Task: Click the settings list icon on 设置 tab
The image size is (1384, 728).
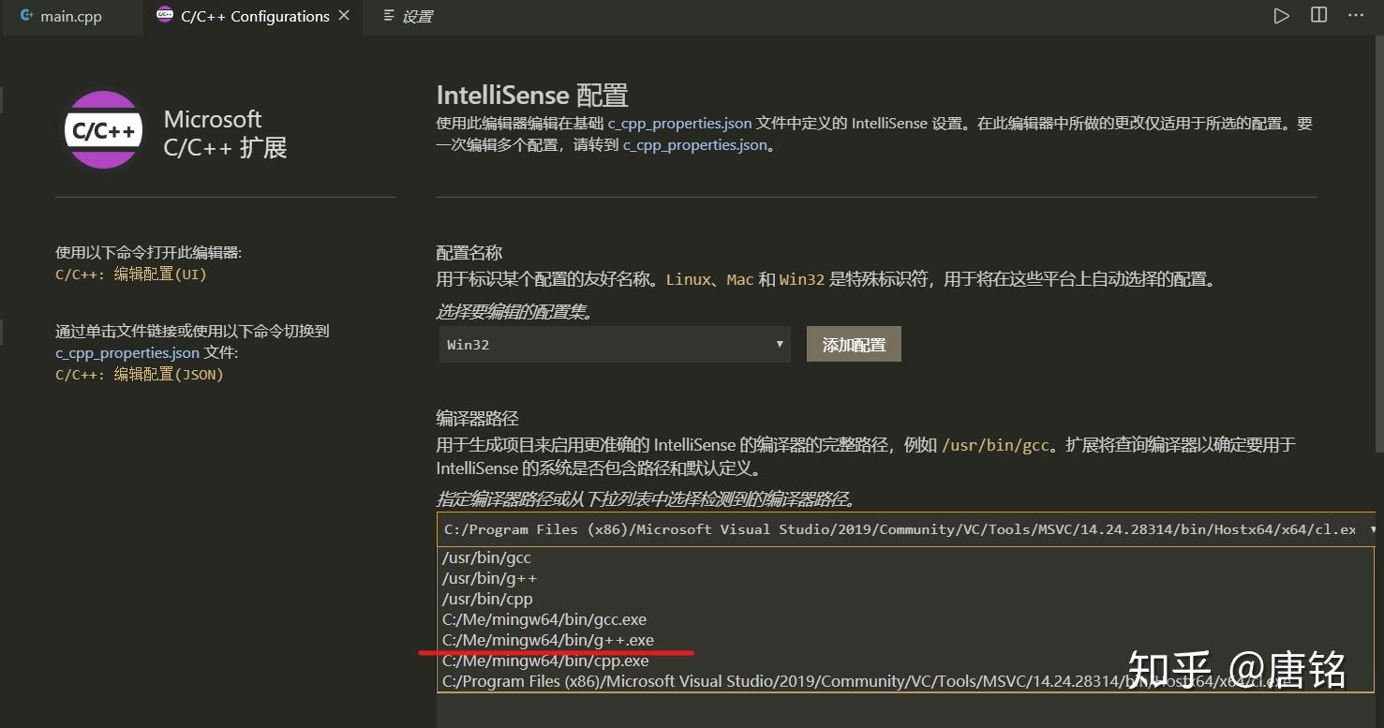Action: pyautogui.click(x=389, y=16)
